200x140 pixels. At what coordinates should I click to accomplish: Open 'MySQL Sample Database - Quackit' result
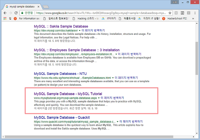(62, 117)
